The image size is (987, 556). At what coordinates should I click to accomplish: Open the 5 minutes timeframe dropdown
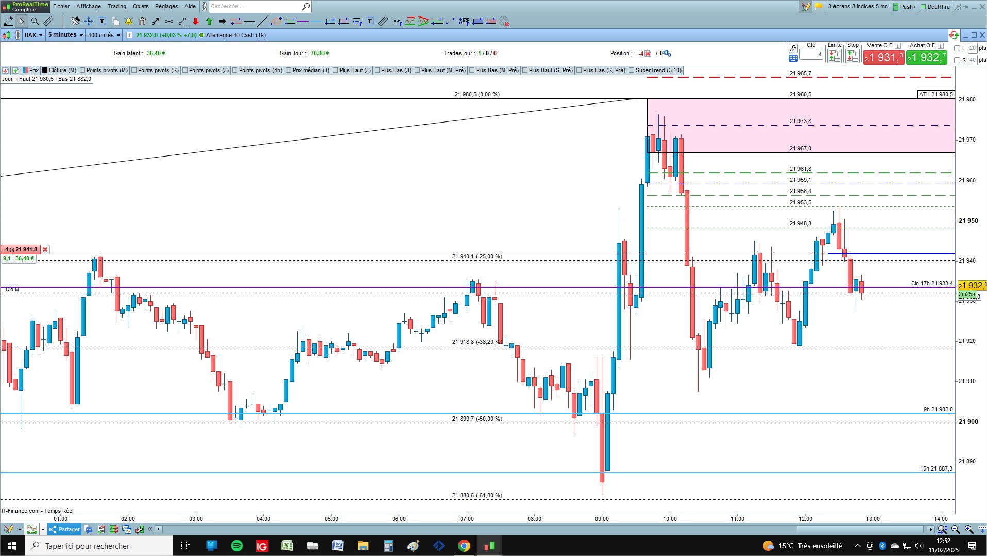[65, 35]
